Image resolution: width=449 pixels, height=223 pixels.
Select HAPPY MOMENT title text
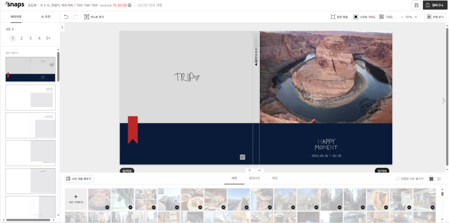pos(326,144)
